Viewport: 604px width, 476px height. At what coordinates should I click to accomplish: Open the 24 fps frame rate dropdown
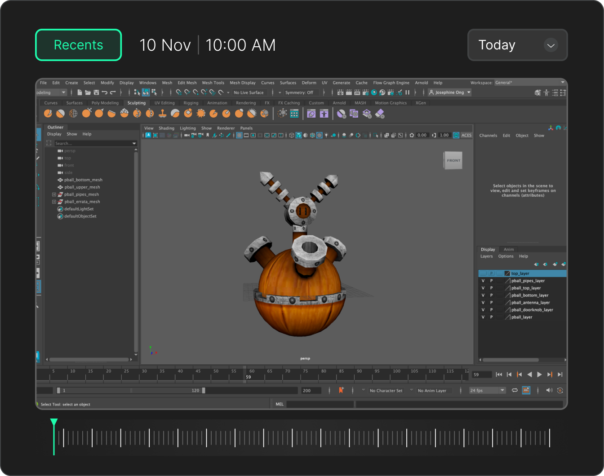(x=487, y=390)
